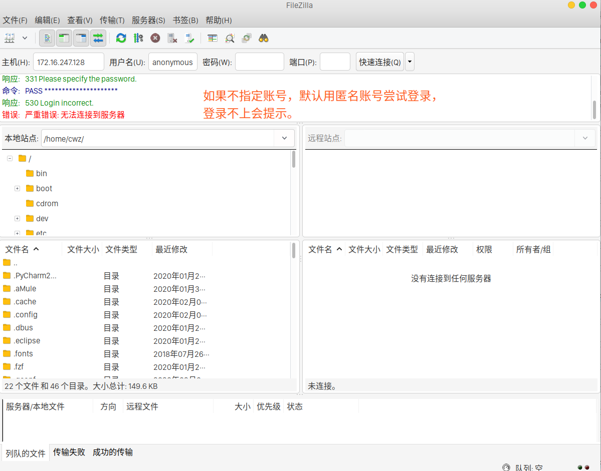Viewport: 601px width, 471px height.
Task: Toggle remote directory tree display
Action: coord(81,38)
